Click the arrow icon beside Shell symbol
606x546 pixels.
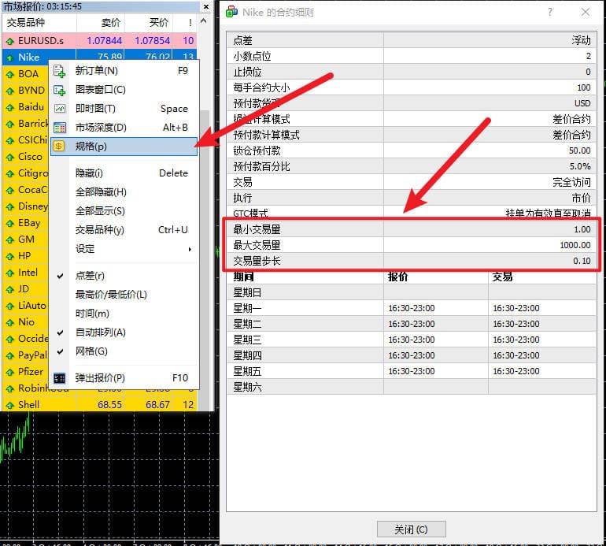(10, 406)
